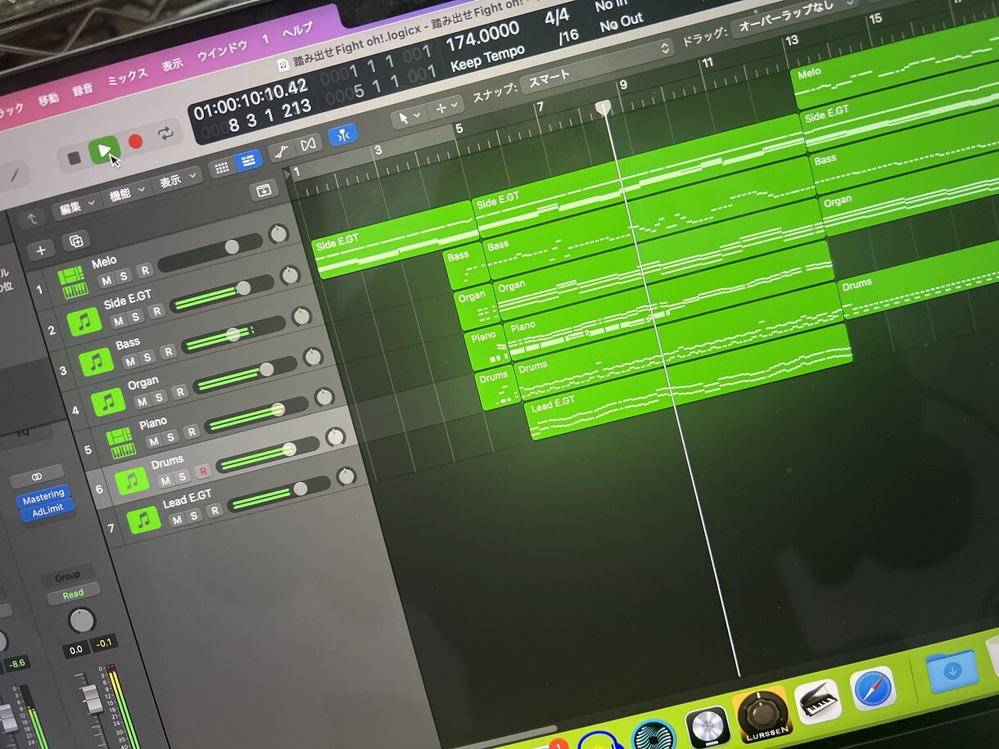Record-enable the Bass track
This screenshot has height=749, width=999.
(x=168, y=352)
